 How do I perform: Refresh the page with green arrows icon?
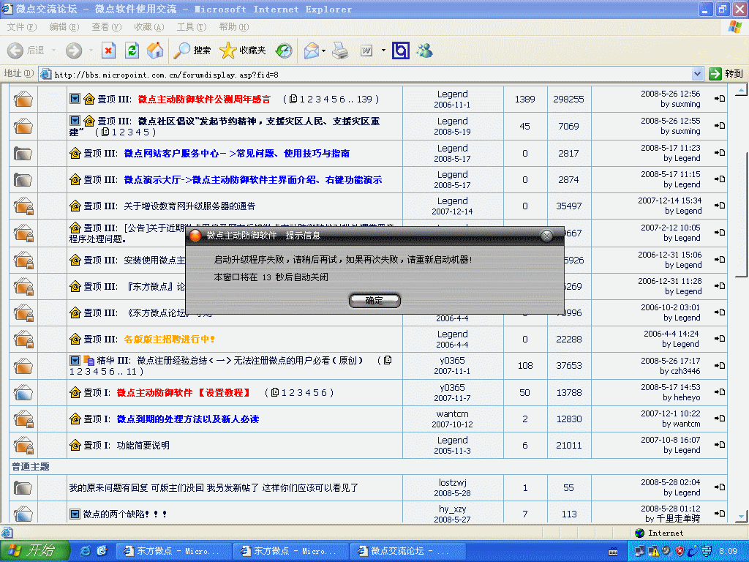[132, 50]
